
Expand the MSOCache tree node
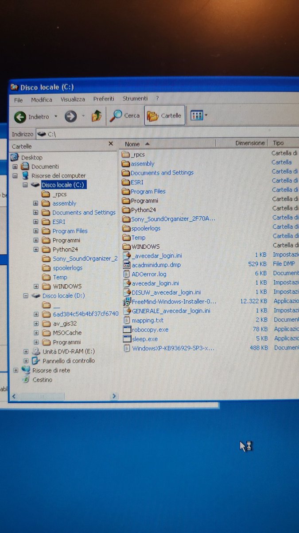click(x=36, y=333)
